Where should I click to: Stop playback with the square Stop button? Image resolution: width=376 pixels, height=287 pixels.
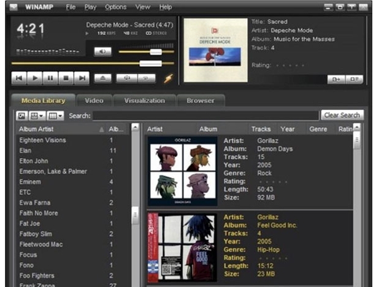[x=66, y=78]
